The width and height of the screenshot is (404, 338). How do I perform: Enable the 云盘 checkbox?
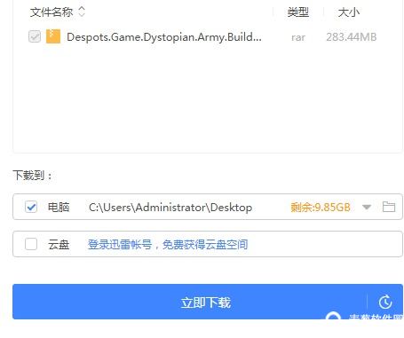31,244
